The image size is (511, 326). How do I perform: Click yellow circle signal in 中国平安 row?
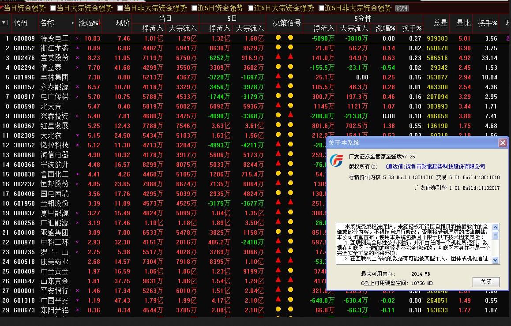click(290, 299)
